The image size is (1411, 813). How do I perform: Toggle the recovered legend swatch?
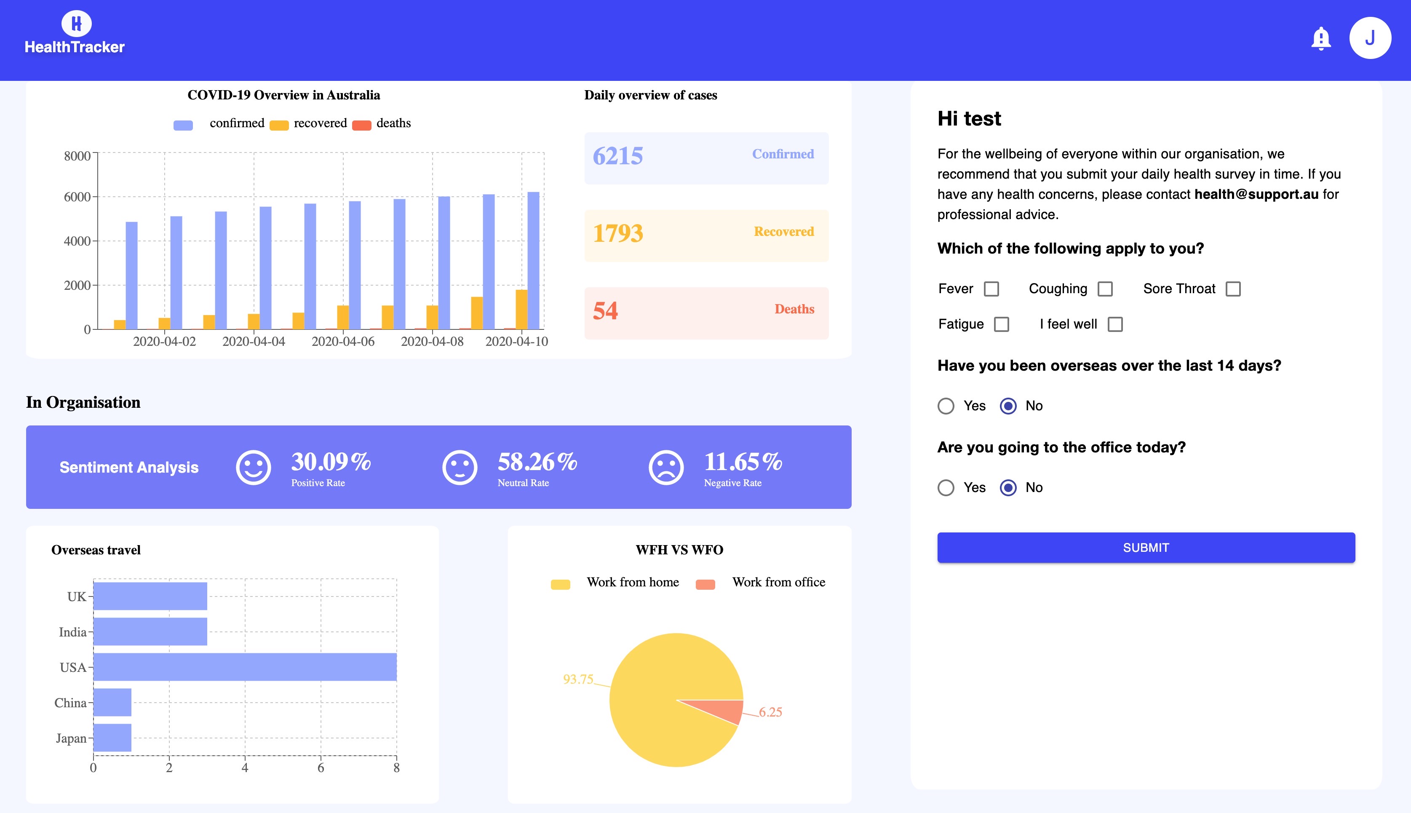pos(279,125)
